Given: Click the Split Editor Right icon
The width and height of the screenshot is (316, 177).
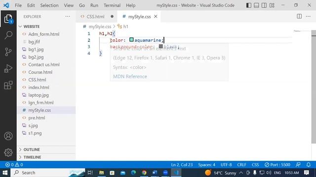Looking at the screenshot, I should coord(299,16).
